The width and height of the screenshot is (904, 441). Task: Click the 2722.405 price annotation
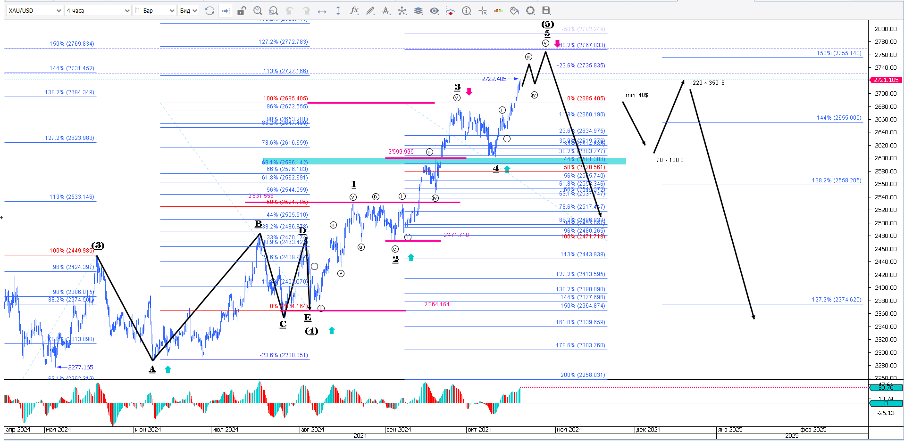tap(494, 79)
